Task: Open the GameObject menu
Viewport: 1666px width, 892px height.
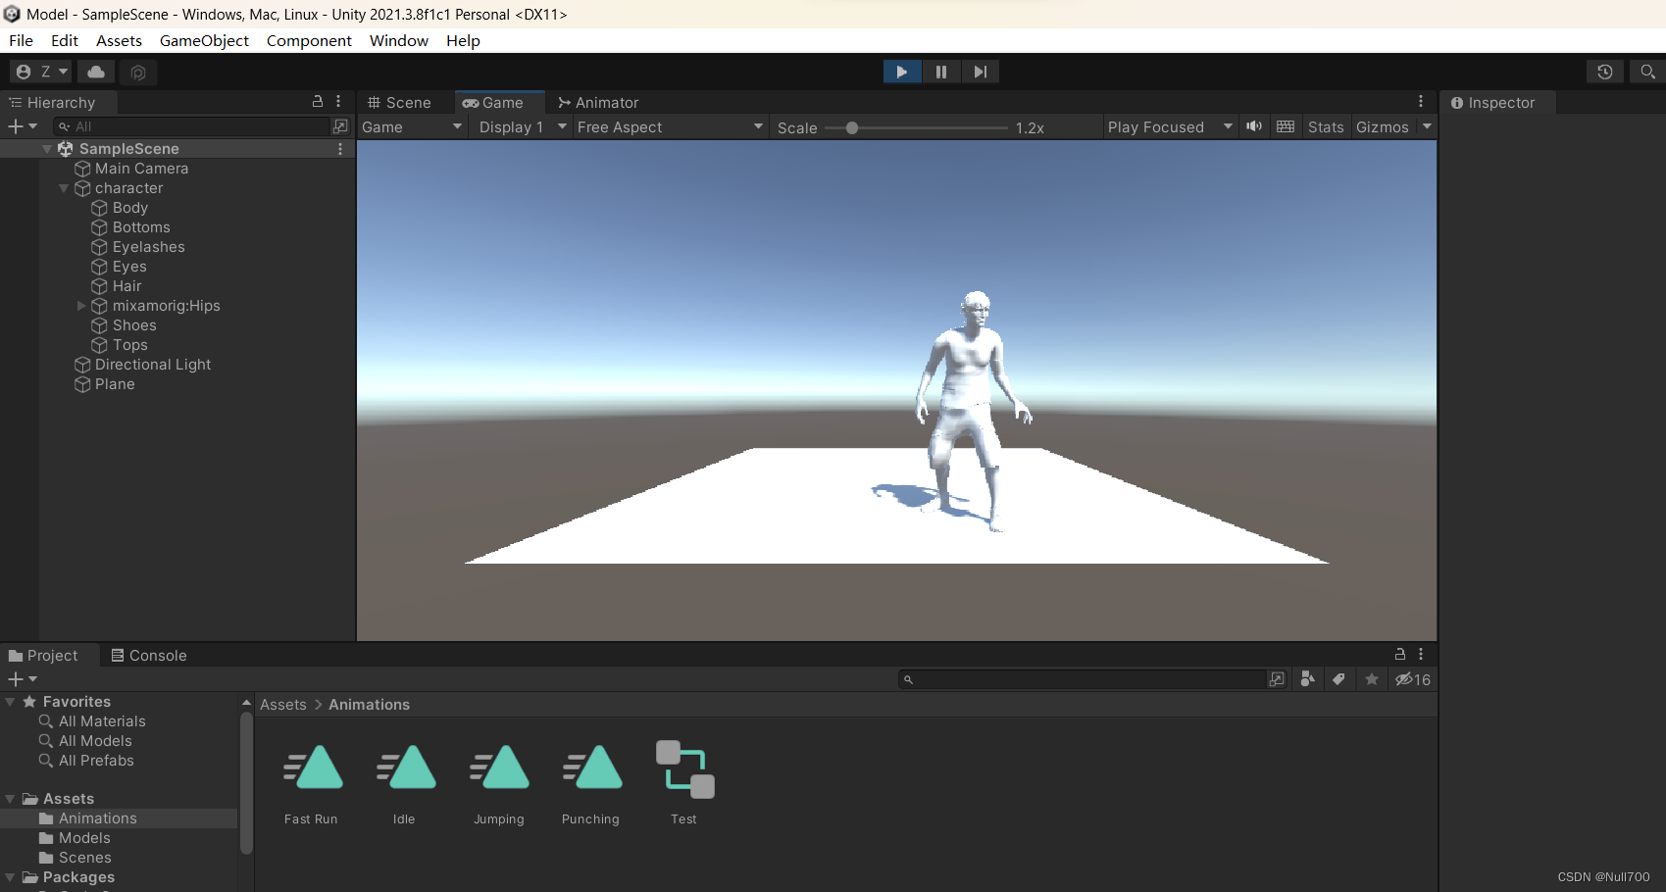Action: click(204, 40)
